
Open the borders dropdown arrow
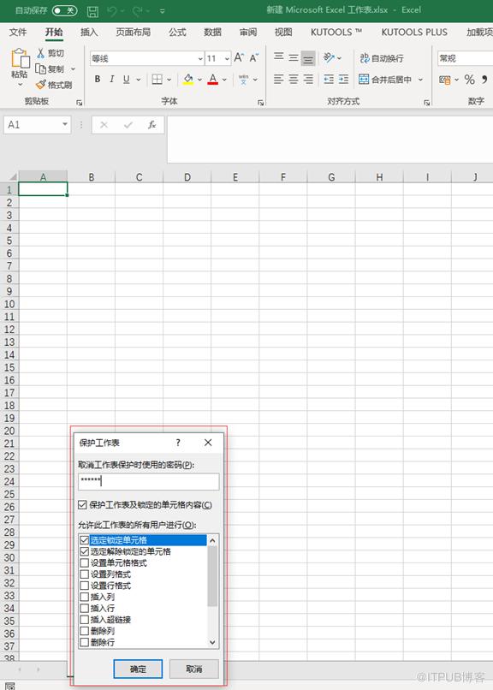pos(169,80)
